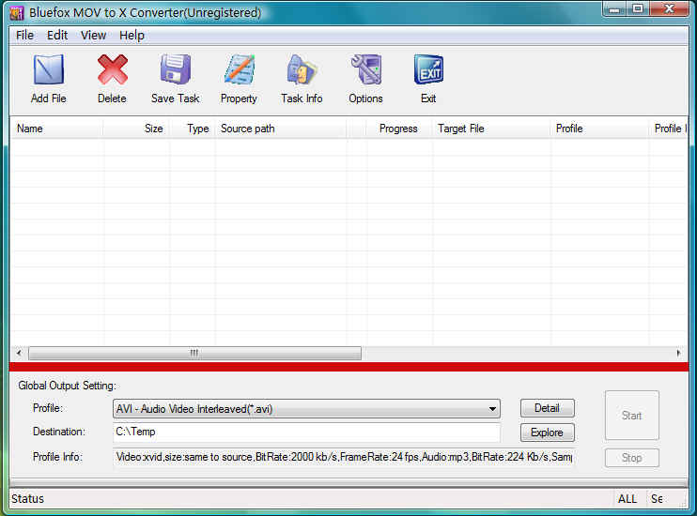Open the Help menu
697x516 pixels.
pos(132,35)
